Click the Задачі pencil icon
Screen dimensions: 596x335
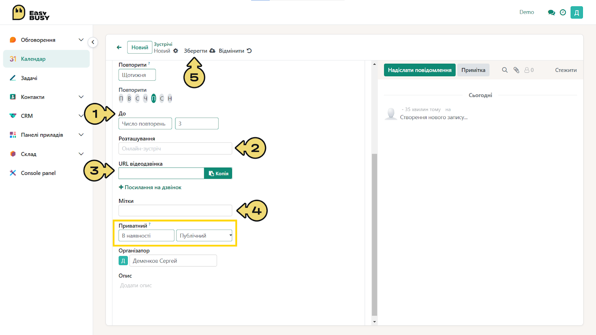coord(13,78)
